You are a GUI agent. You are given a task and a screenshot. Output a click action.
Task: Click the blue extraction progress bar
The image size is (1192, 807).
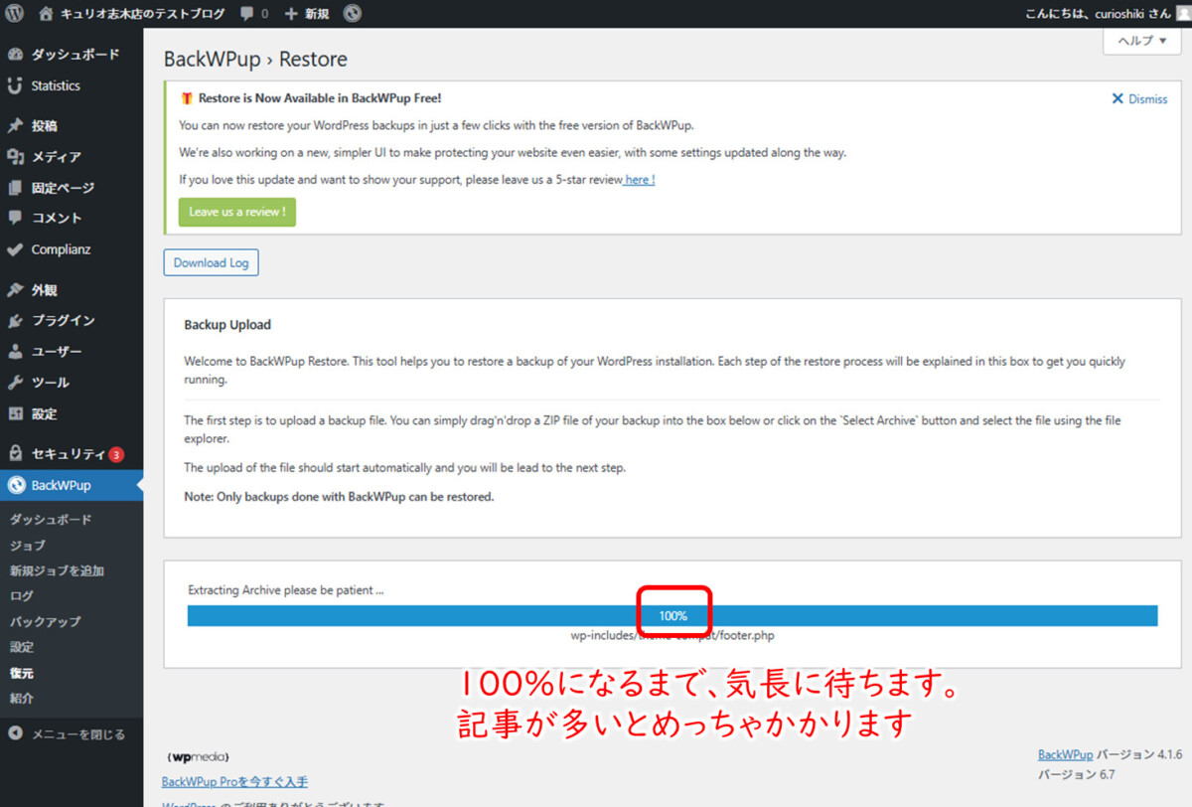point(672,616)
